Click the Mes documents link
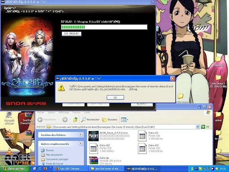 click(x=54, y=155)
